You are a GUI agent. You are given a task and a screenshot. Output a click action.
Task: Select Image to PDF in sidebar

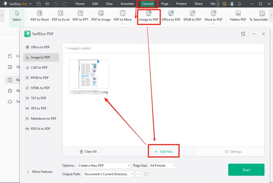tap(41, 57)
